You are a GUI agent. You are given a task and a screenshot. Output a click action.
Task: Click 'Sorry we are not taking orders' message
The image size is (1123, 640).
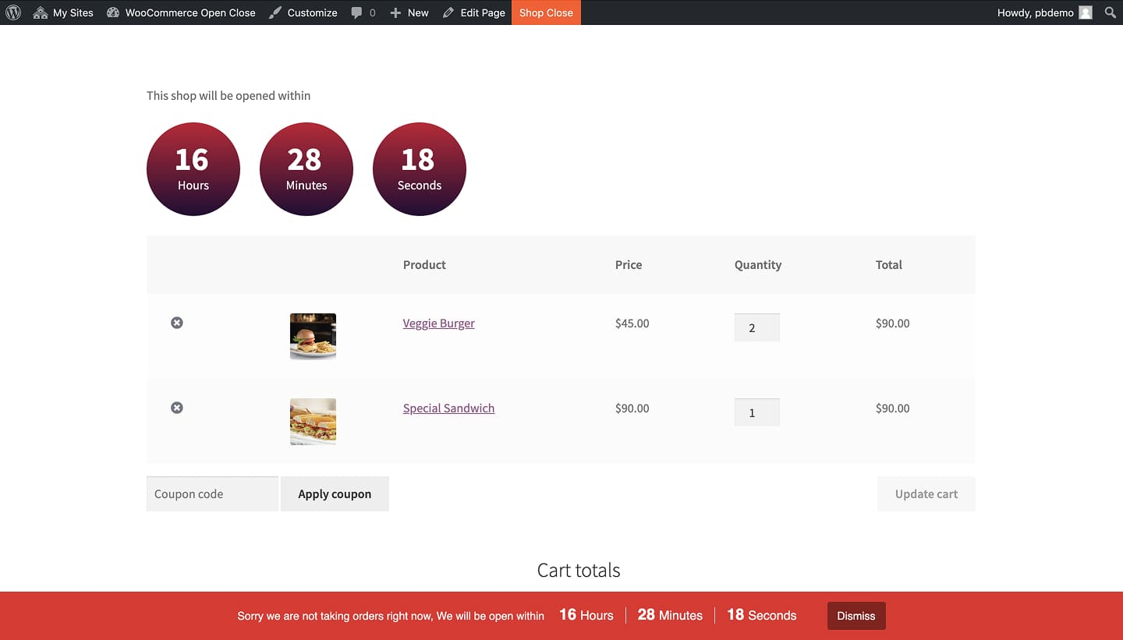tap(391, 616)
